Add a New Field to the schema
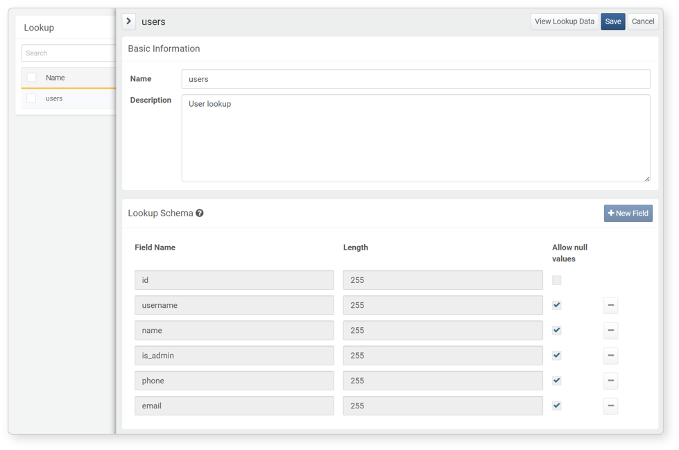 (x=628, y=213)
